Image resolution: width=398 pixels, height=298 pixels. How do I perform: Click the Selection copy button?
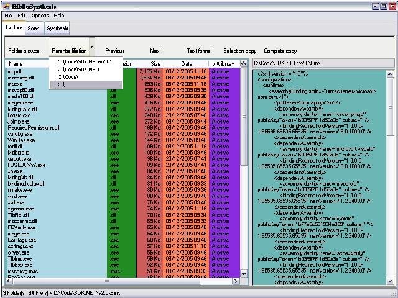pyautogui.click(x=240, y=51)
